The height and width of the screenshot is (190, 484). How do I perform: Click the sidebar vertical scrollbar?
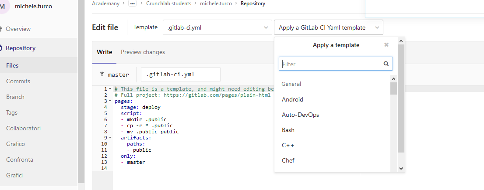(x=81, y=92)
